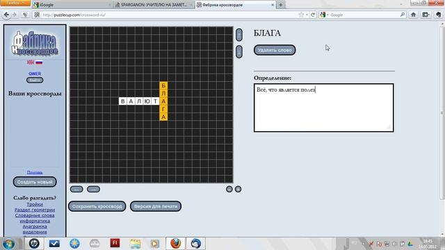
Task: Select the grid cell with letter Б
Action: click(163, 85)
